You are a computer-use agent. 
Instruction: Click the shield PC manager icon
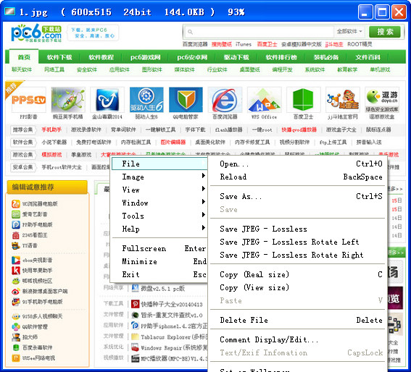point(186,100)
